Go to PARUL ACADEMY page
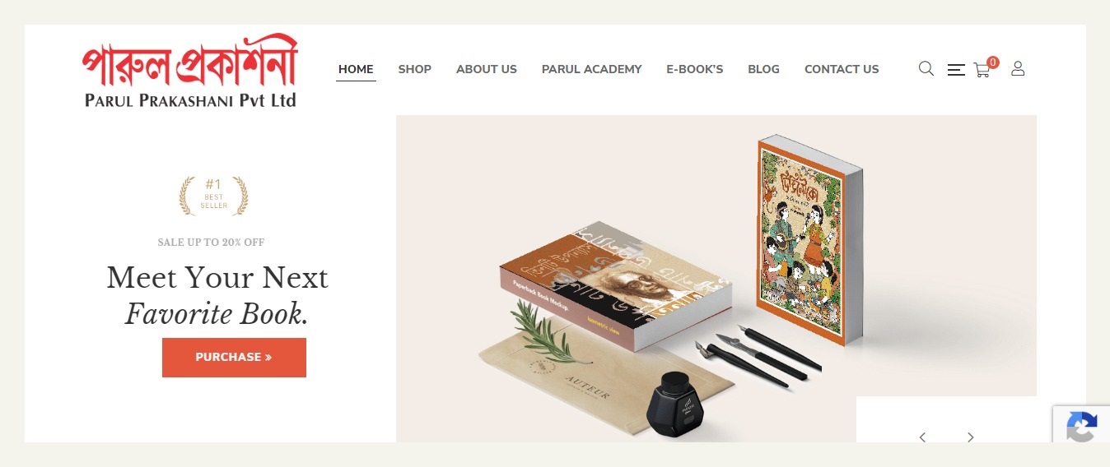The height and width of the screenshot is (467, 1110). (x=591, y=69)
